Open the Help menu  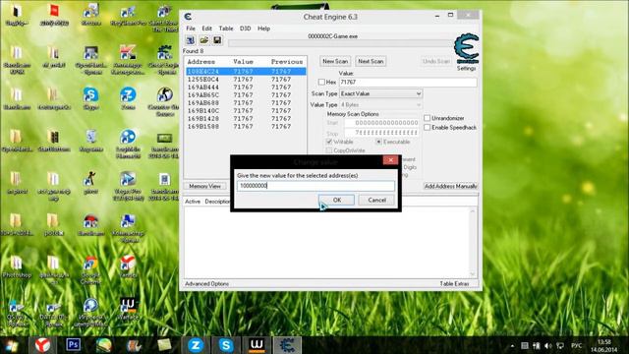coord(263,29)
